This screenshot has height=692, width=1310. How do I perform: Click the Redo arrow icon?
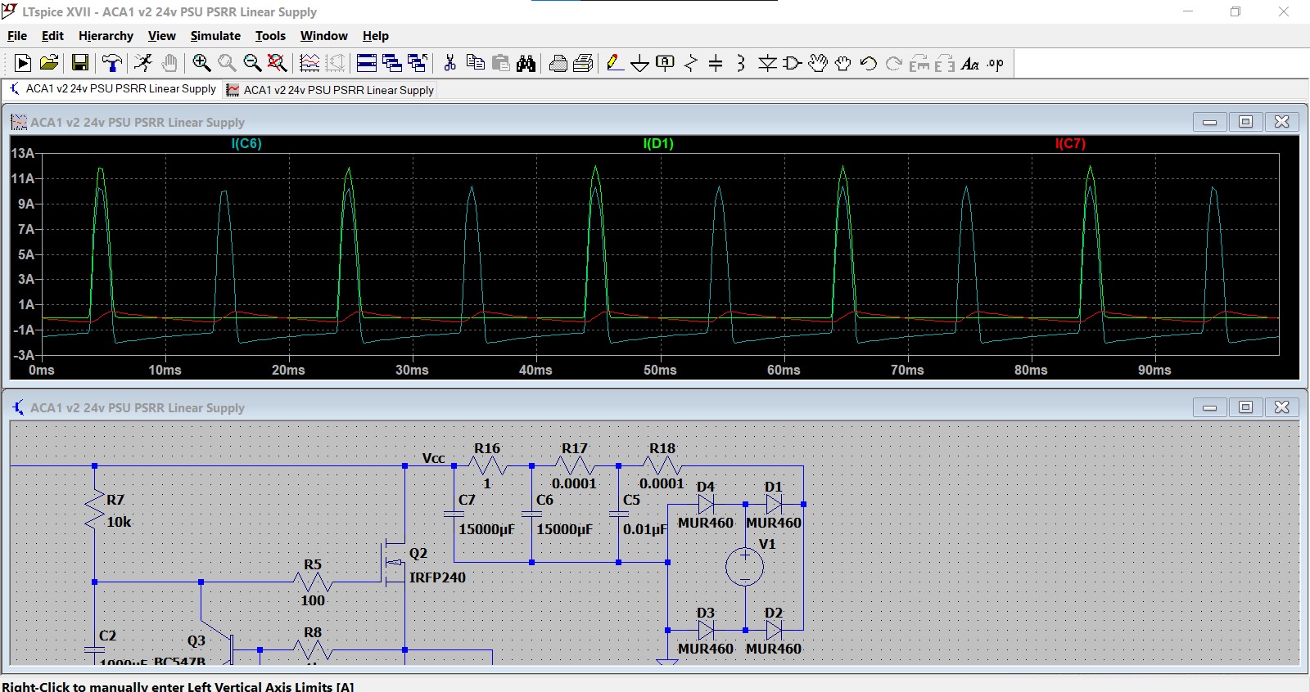[894, 63]
